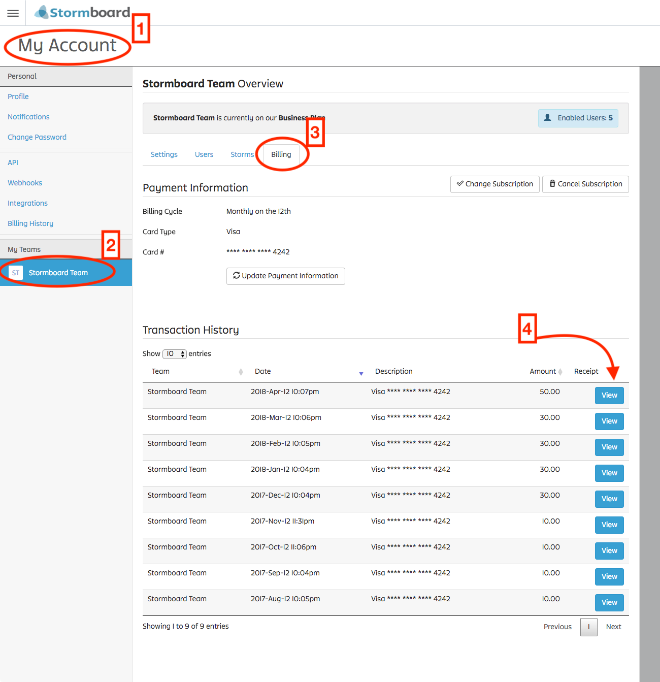View receipt for 2017-Nov-12 transaction
Screen dimensions: 660x682
(x=609, y=525)
